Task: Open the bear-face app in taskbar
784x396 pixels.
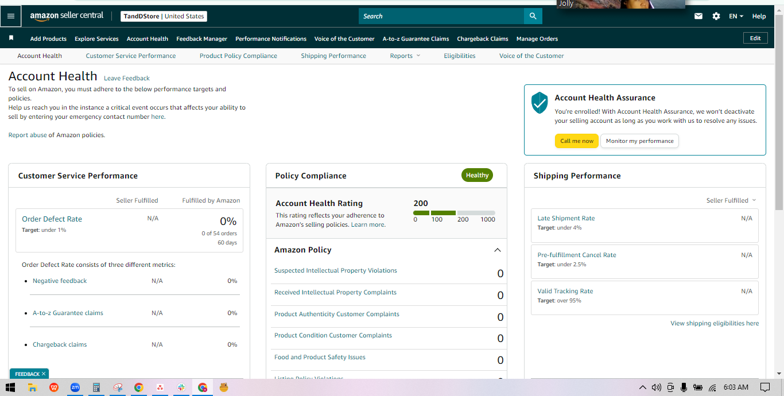Action: (x=224, y=387)
